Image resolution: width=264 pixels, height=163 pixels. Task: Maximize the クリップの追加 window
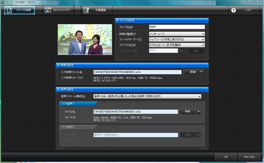pos(250,2)
